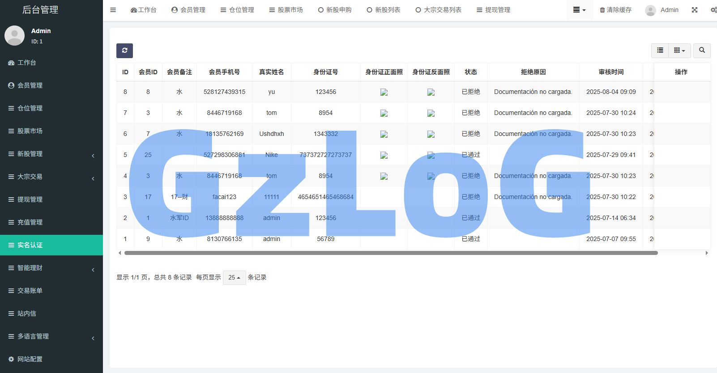Open 会员管理 in the sidebar
Image resolution: width=717 pixels, height=373 pixels.
click(30, 85)
